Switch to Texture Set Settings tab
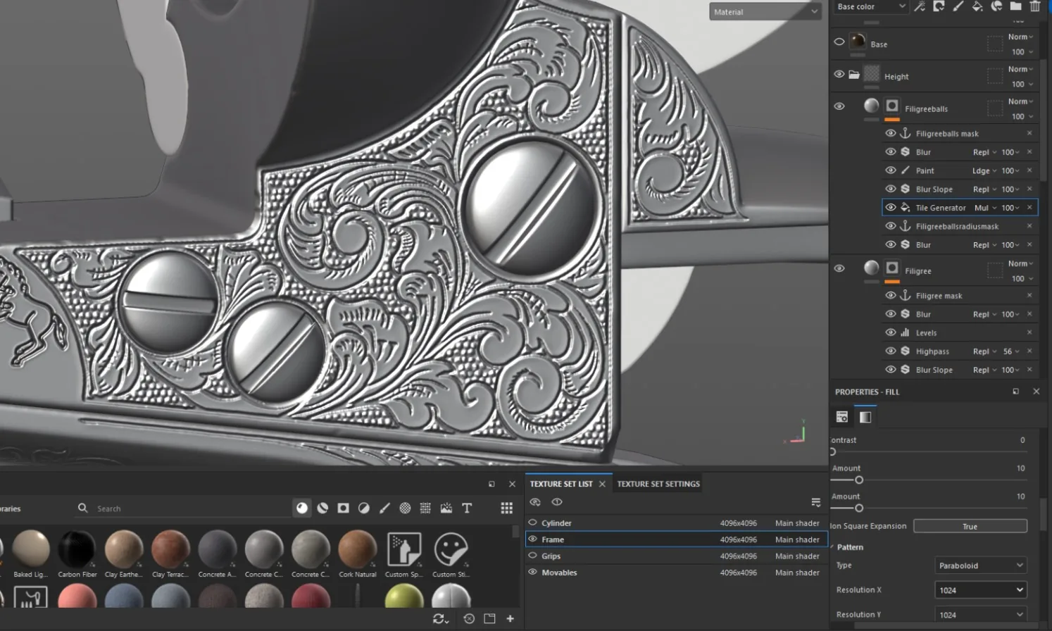The width and height of the screenshot is (1052, 631). pos(658,484)
